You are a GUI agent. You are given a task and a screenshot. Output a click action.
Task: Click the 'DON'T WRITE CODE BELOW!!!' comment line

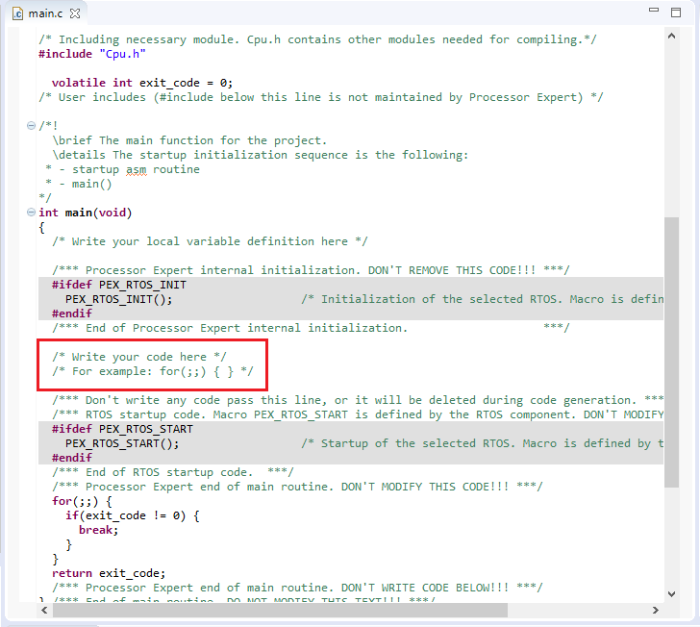297,588
